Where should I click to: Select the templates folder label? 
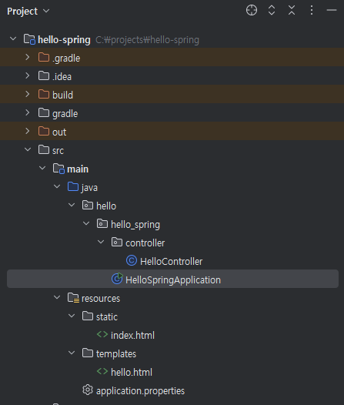click(x=116, y=354)
